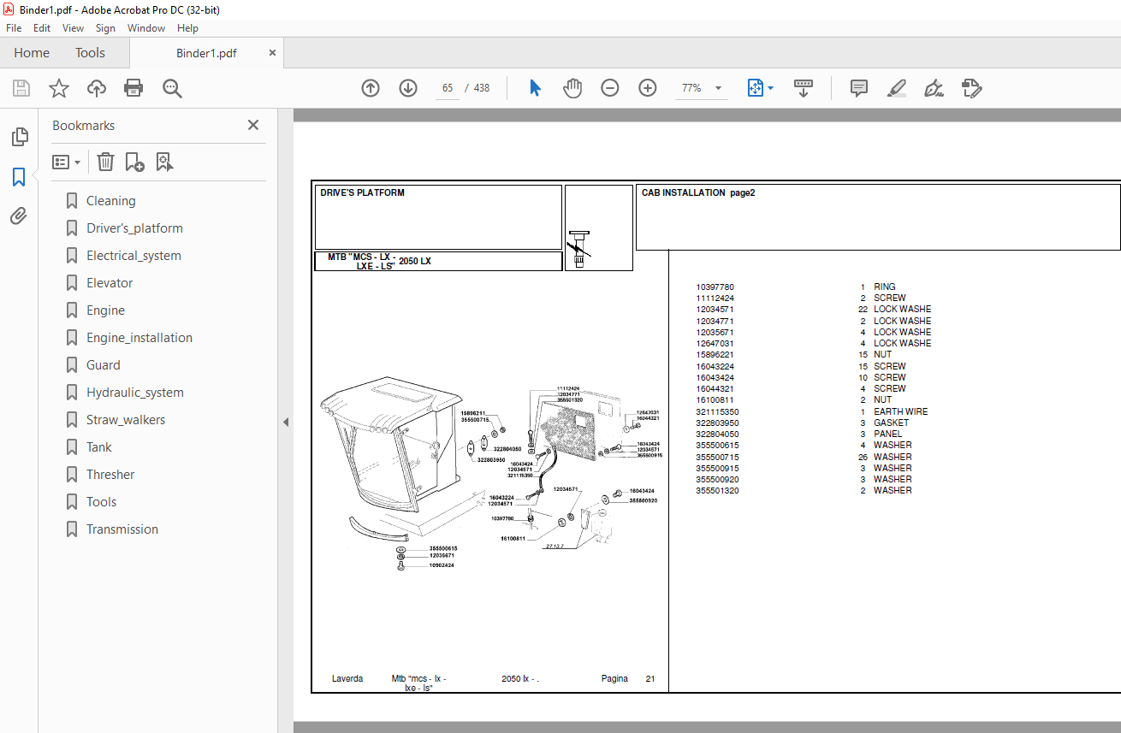1121x733 pixels.
Task: Collapse the navigation pane with the arrow
Action: [286, 422]
